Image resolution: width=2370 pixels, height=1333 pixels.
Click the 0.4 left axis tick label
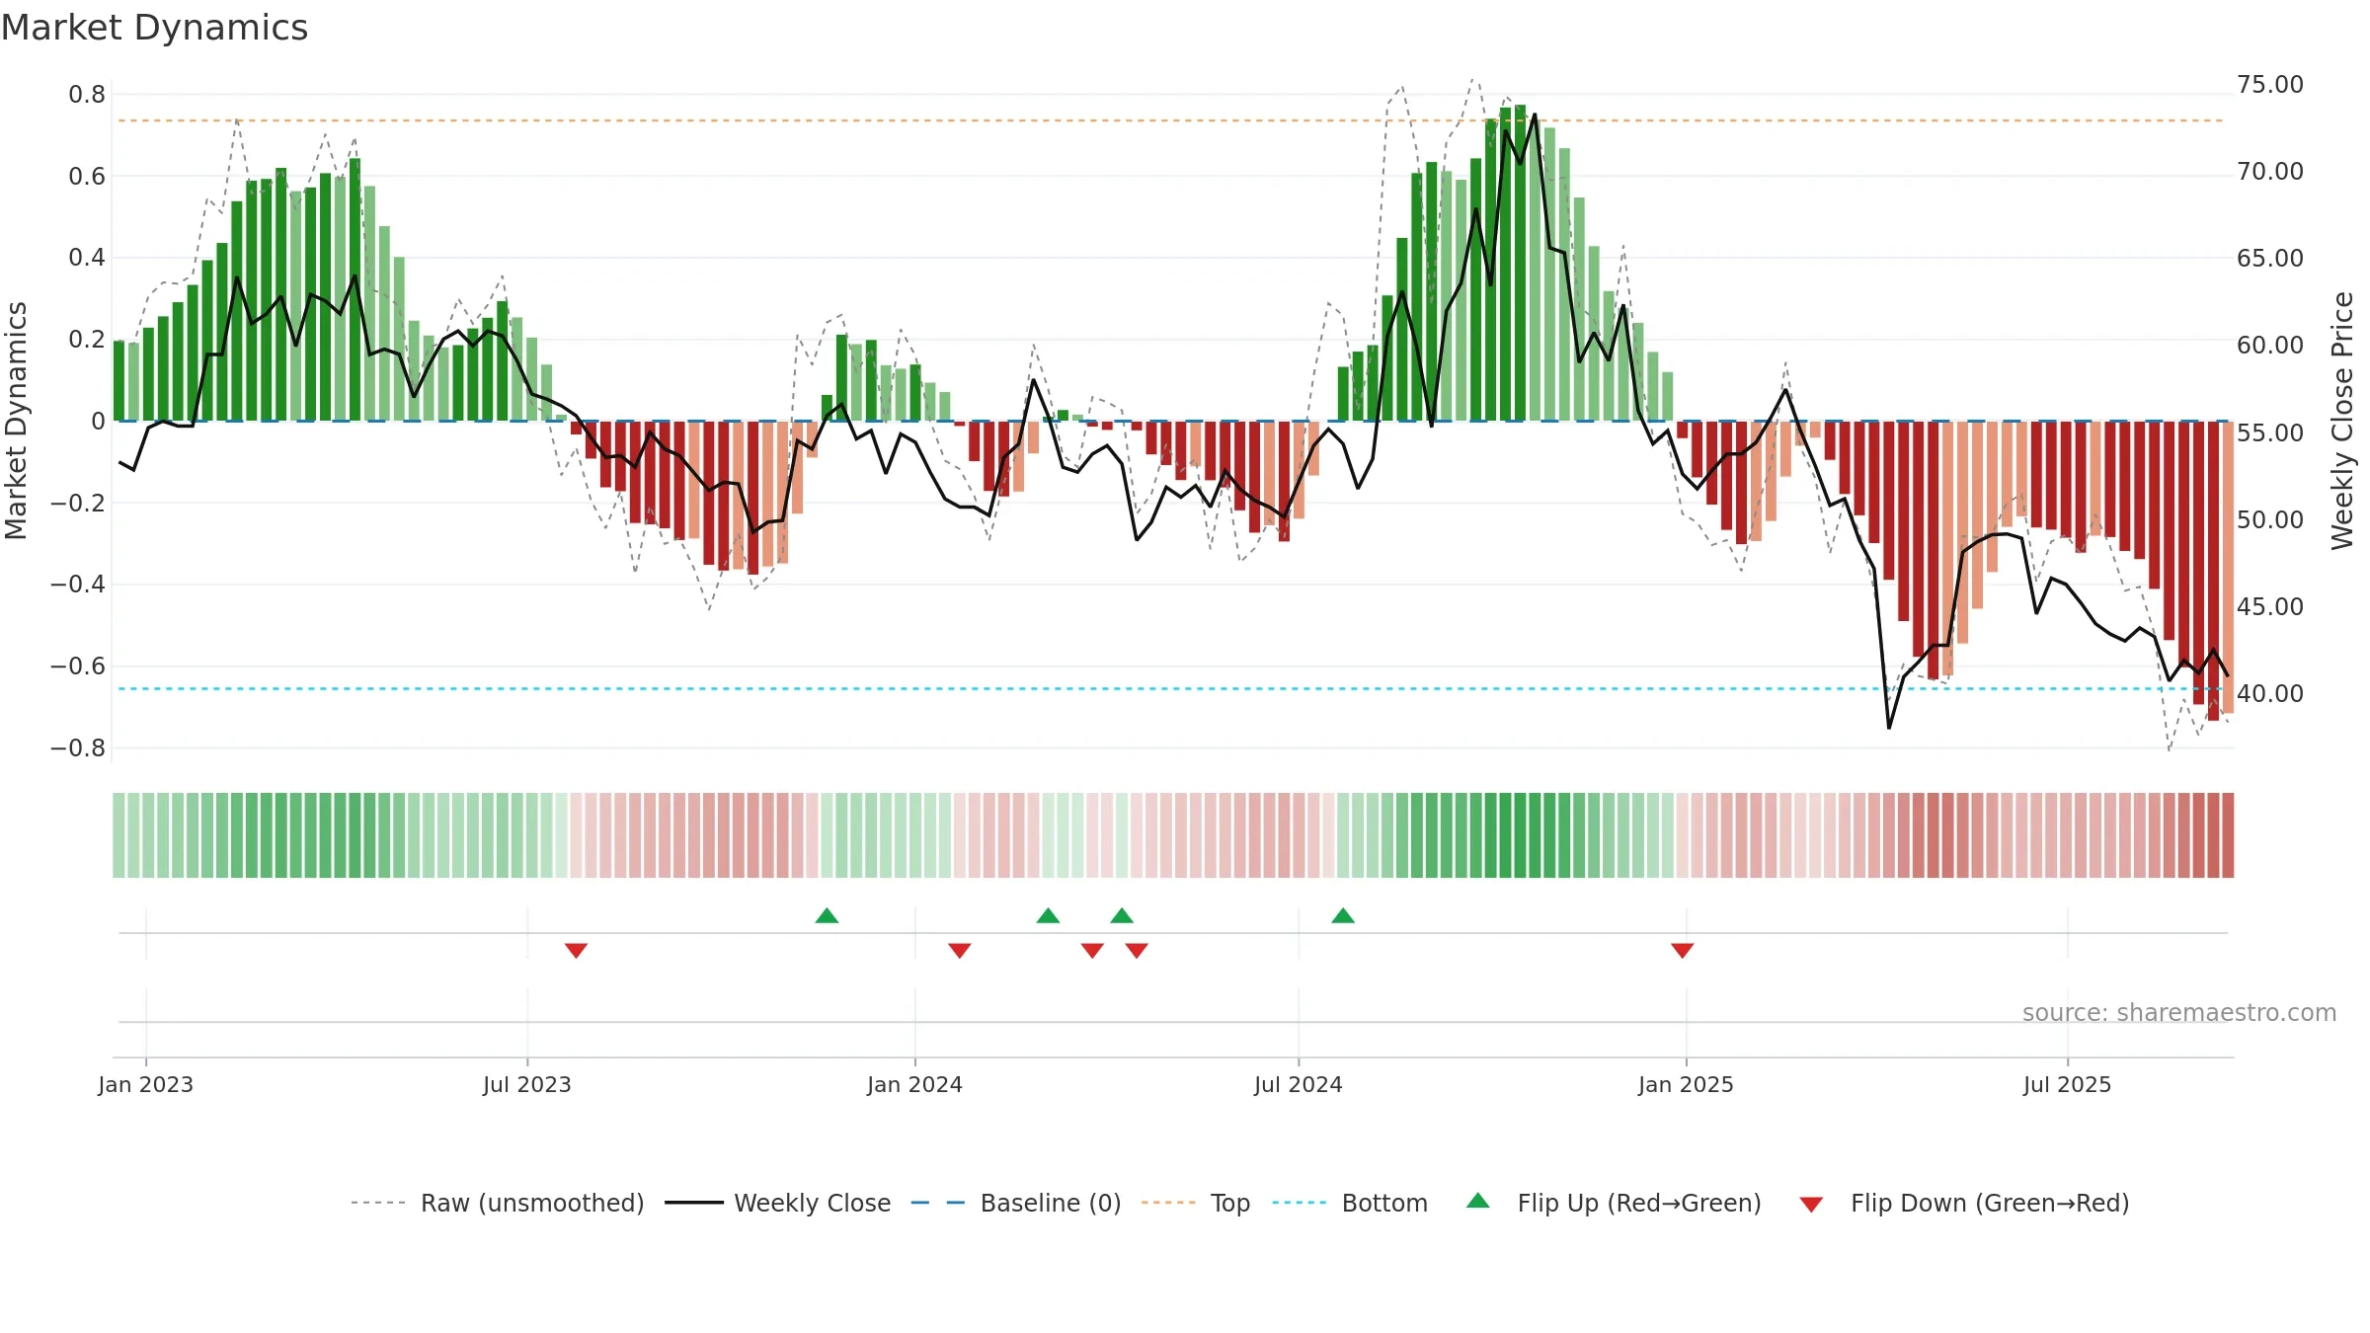pyautogui.click(x=87, y=258)
